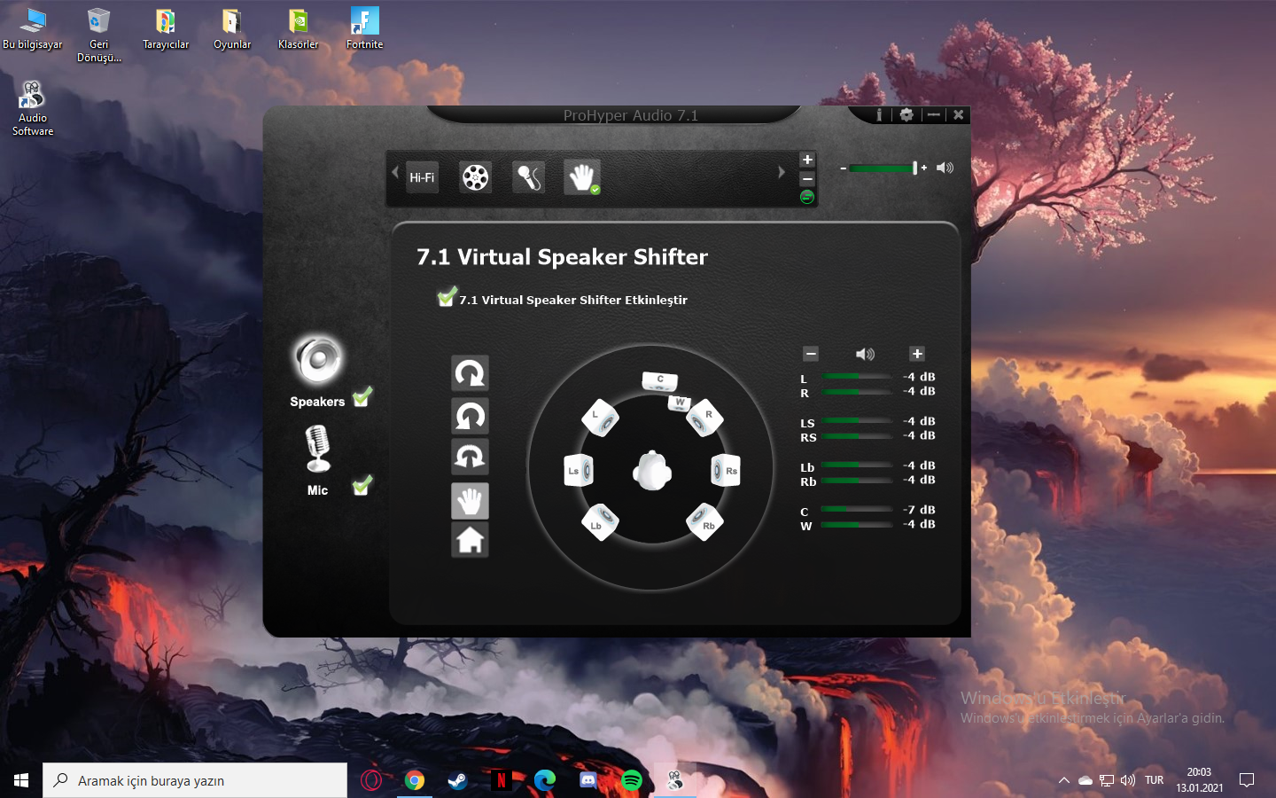Click the "-7 dB" value

[919, 510]
